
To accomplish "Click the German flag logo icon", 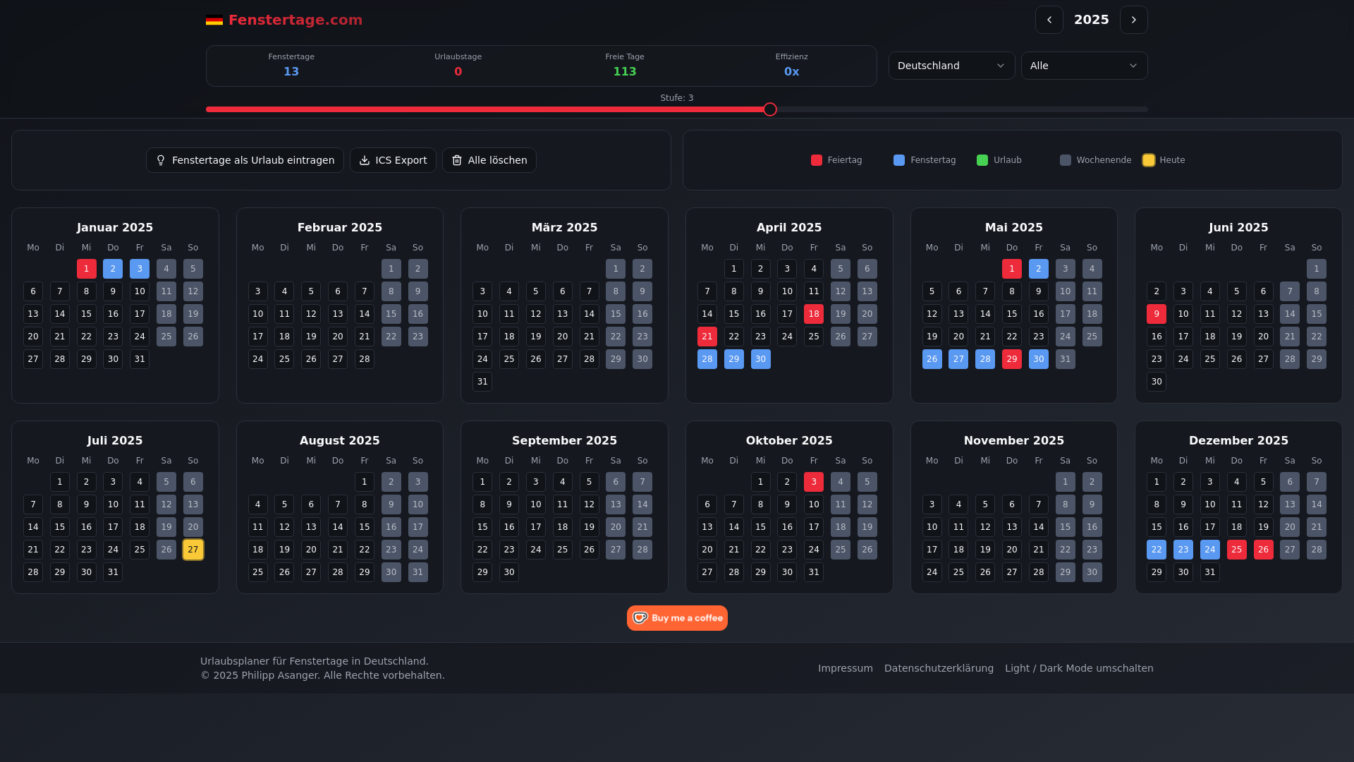I will click(x=214, y=20).
